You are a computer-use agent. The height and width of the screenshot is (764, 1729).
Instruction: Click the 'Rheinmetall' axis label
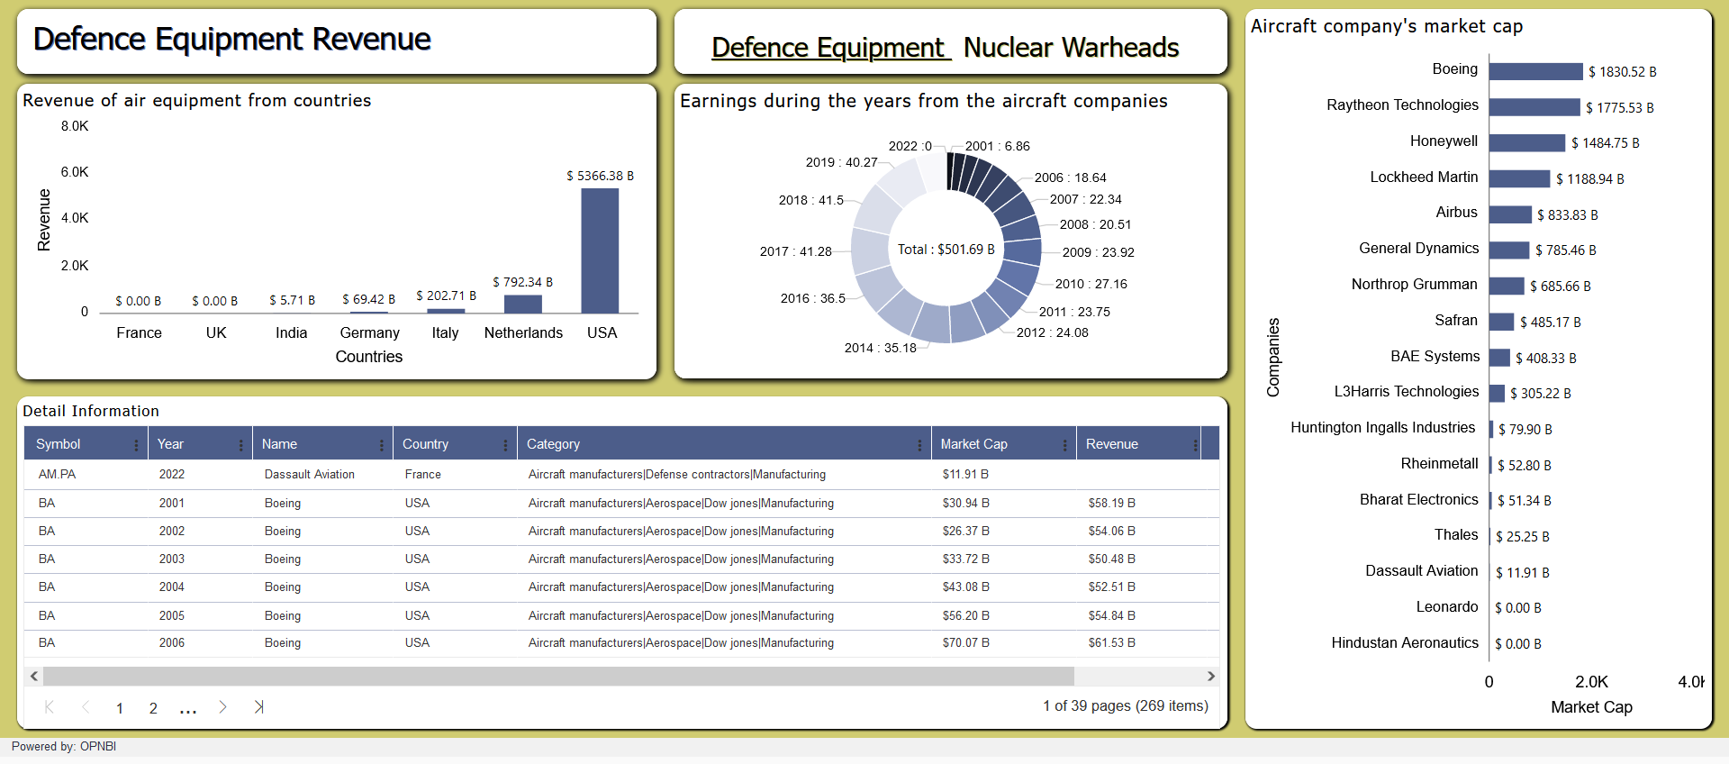pos(1439,463)
